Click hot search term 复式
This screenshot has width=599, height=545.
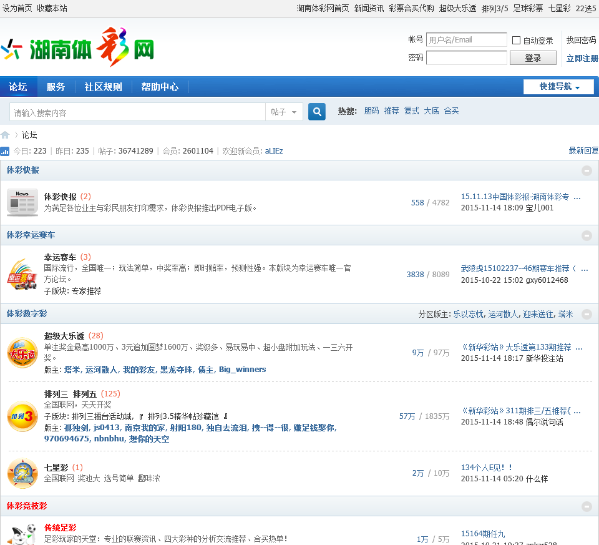point(411,111)
